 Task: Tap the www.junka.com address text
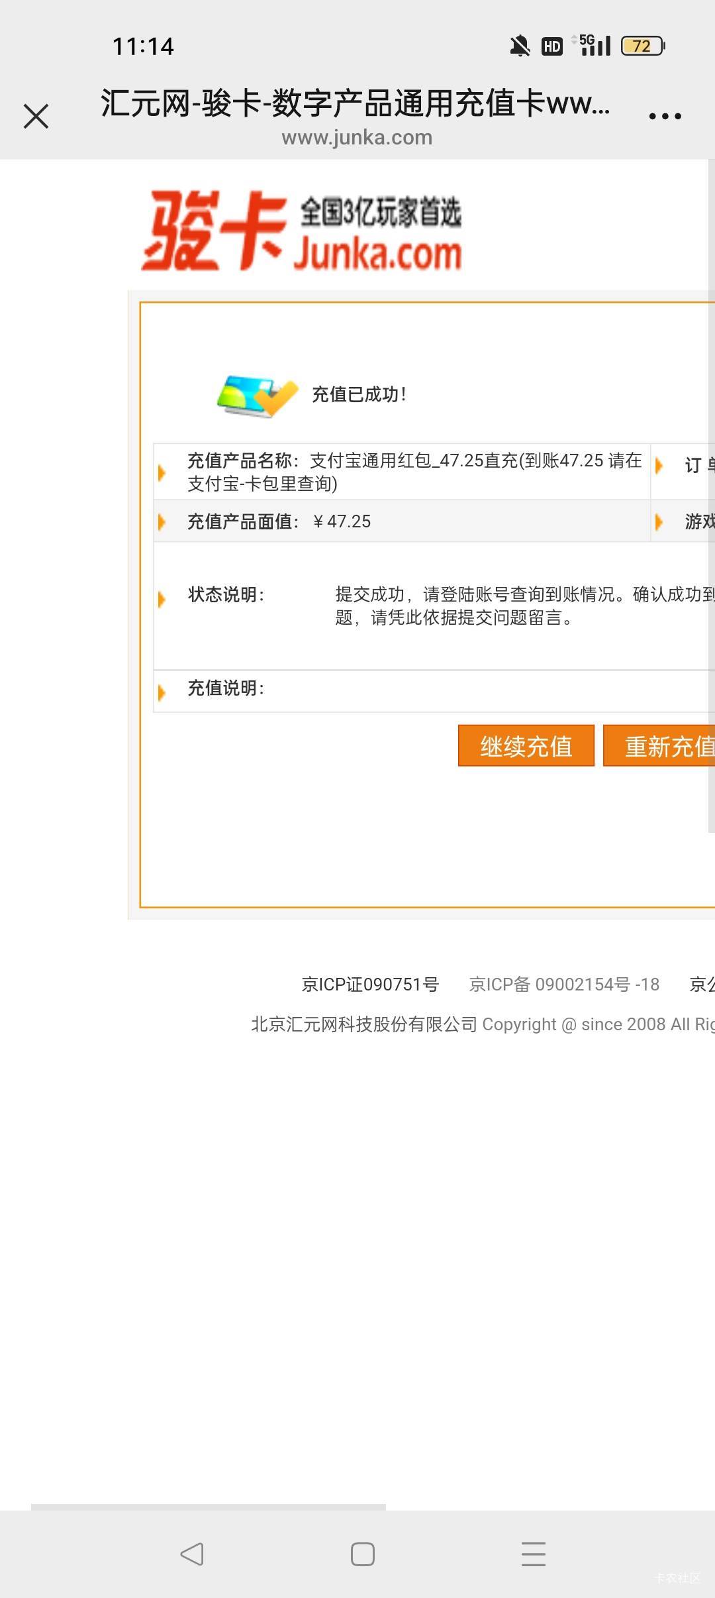357,138
